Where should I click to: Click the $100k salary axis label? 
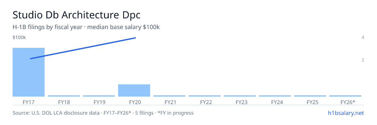[19, 37]
